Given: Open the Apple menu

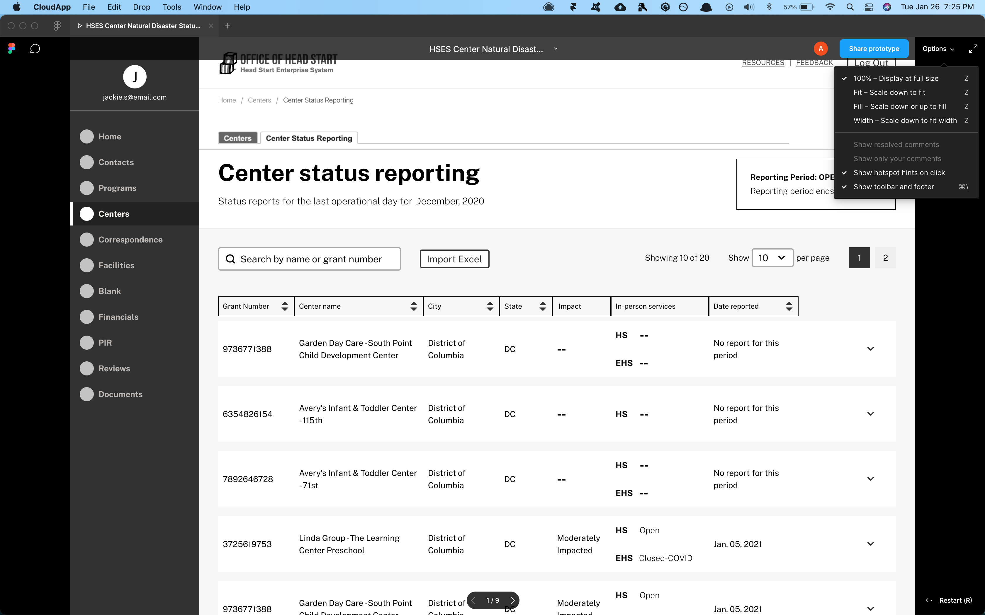Looking at the screenshot, I should pyautogui.click(x=17, y=7).
